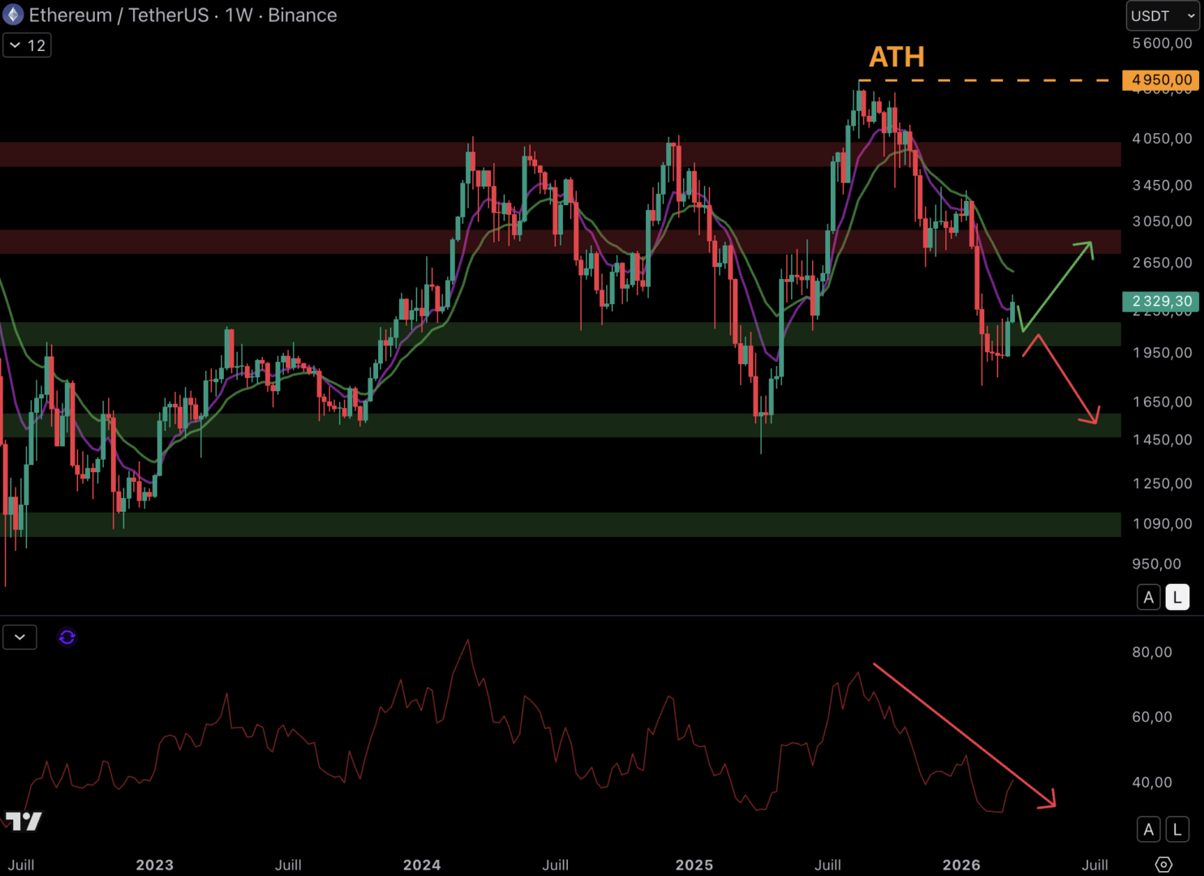The image size is (1204, 876).
Task: Click the Ethereum coin logo icon
Action: (14, 15)
